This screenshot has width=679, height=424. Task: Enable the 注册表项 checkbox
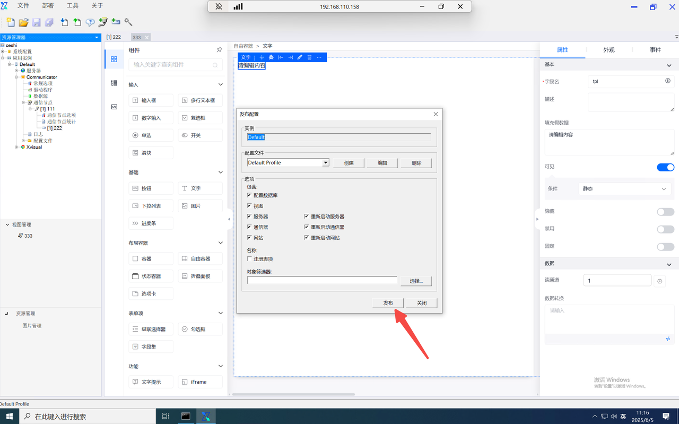[249, 259]
